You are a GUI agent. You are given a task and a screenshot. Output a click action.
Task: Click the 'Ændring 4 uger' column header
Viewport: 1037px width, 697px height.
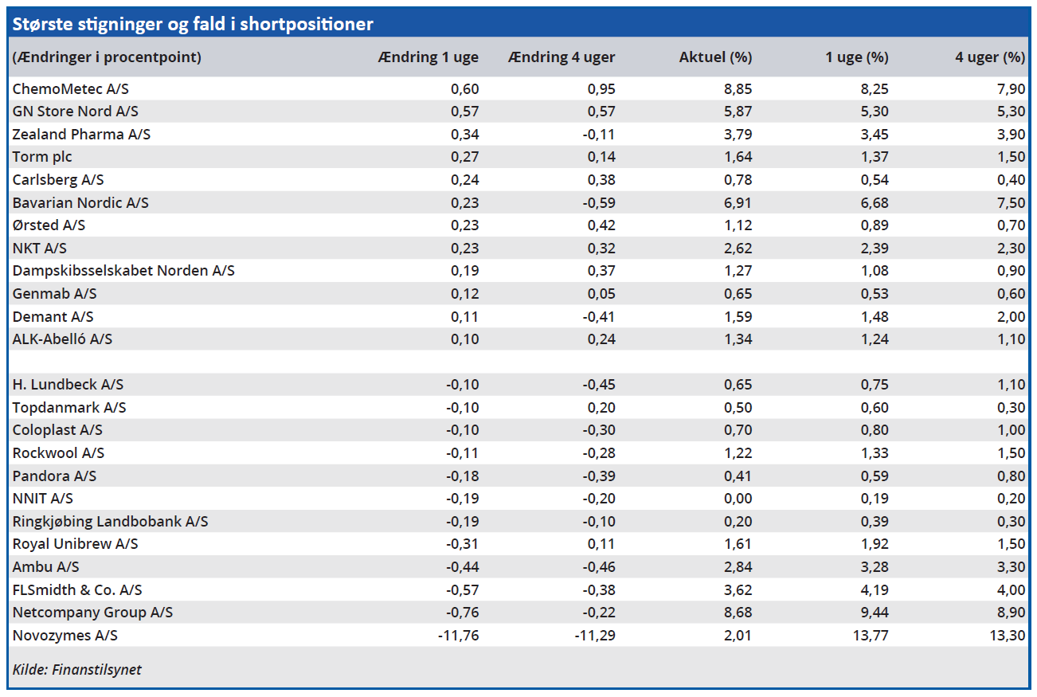560,57
